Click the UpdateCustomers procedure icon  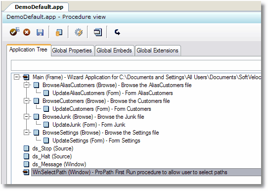point(46,109)
